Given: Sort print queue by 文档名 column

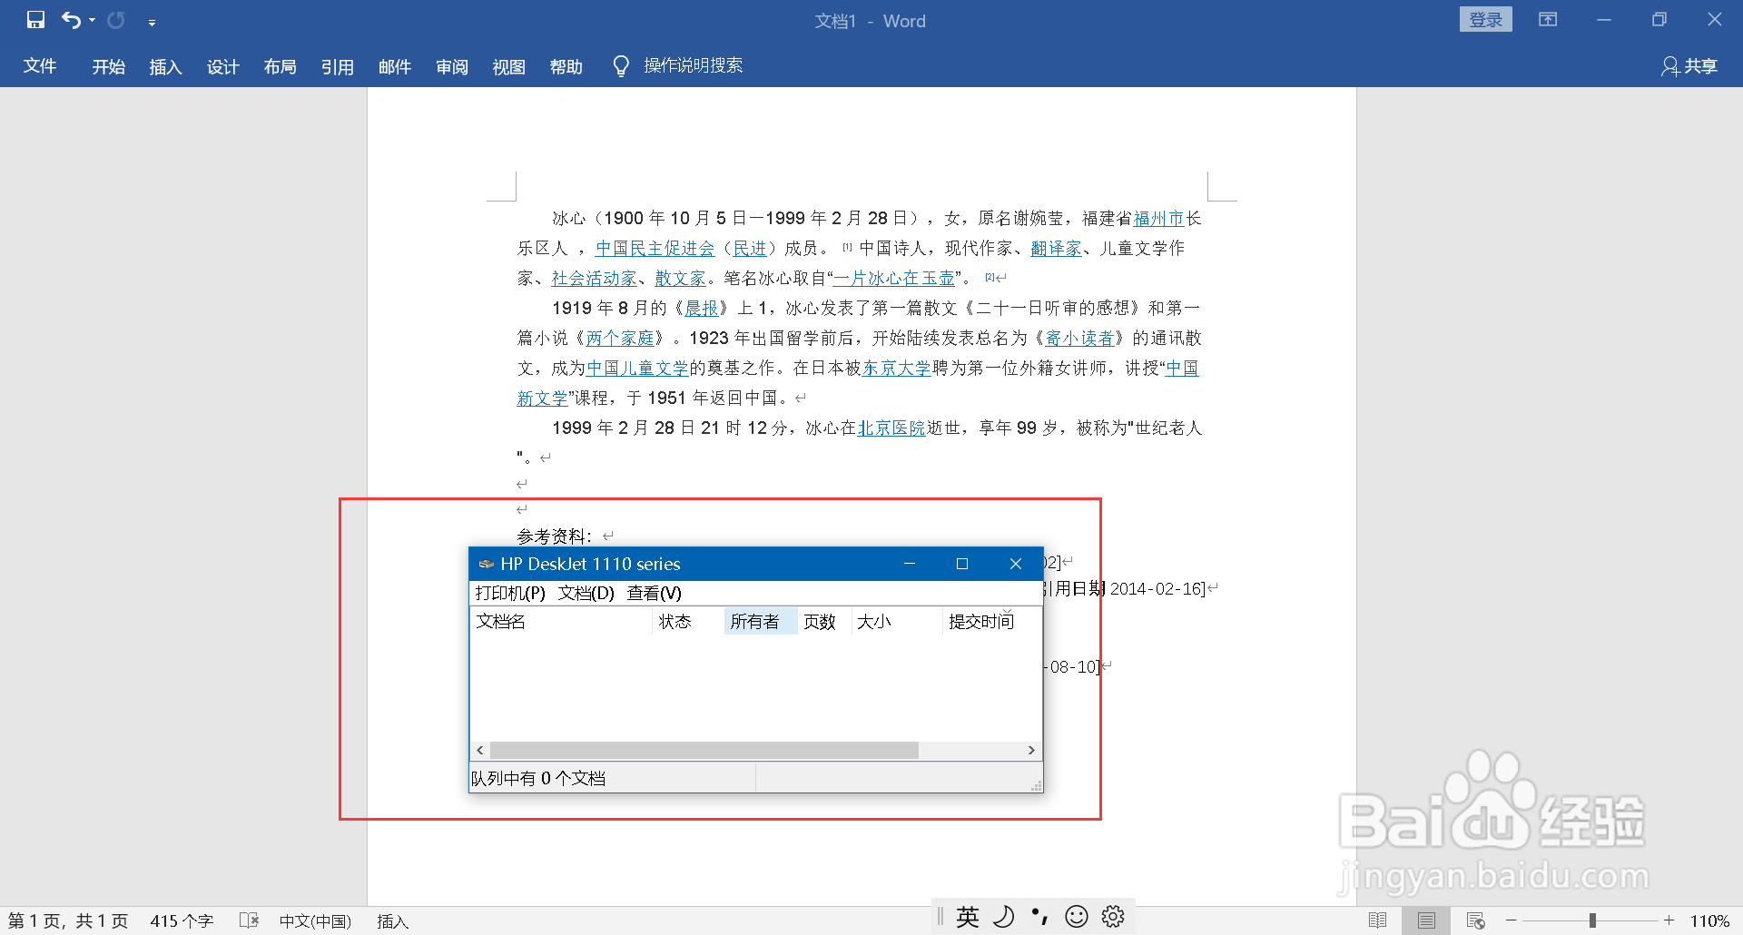Looking at the screenshot, I should tap(561, 621).
